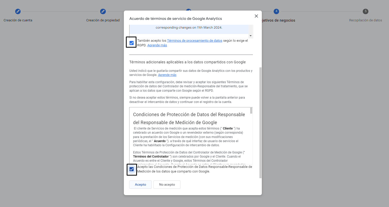Screen dimensions: 389x207
Task: Close the terms of service dialog
Action: coord(256,16)
